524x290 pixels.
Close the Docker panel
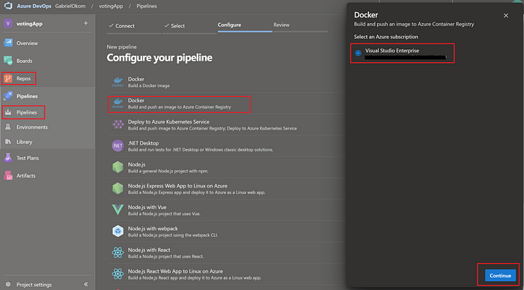tap(506, 16)
